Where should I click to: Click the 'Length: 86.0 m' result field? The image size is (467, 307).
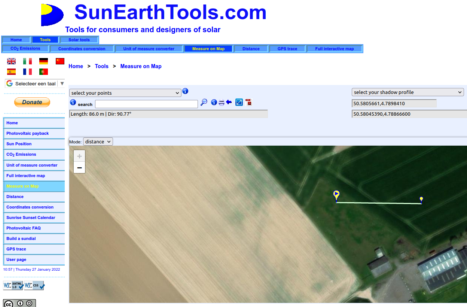point(168,114)
